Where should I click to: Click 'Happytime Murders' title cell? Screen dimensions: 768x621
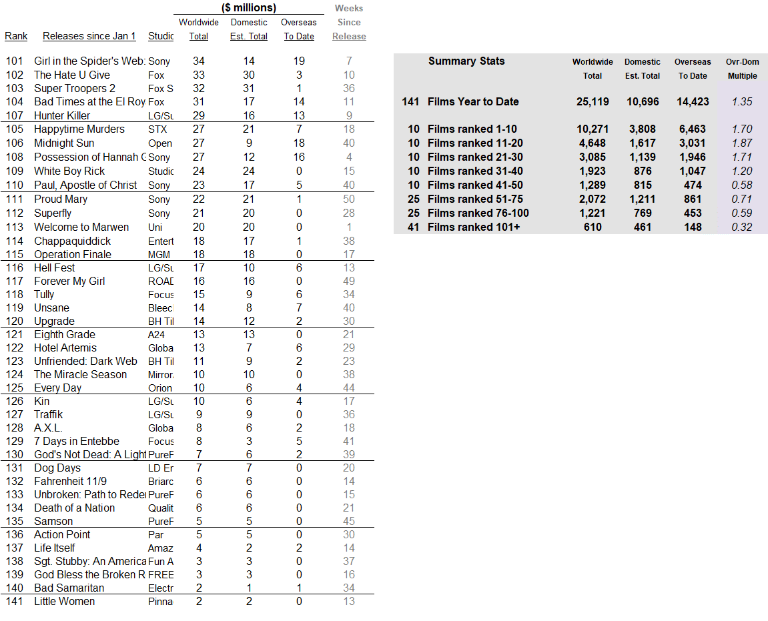(x=79, y=129)
